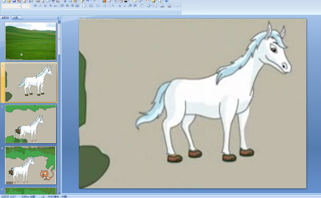
Task: Click the print icon in toolbar
Action: coord(38,1)
